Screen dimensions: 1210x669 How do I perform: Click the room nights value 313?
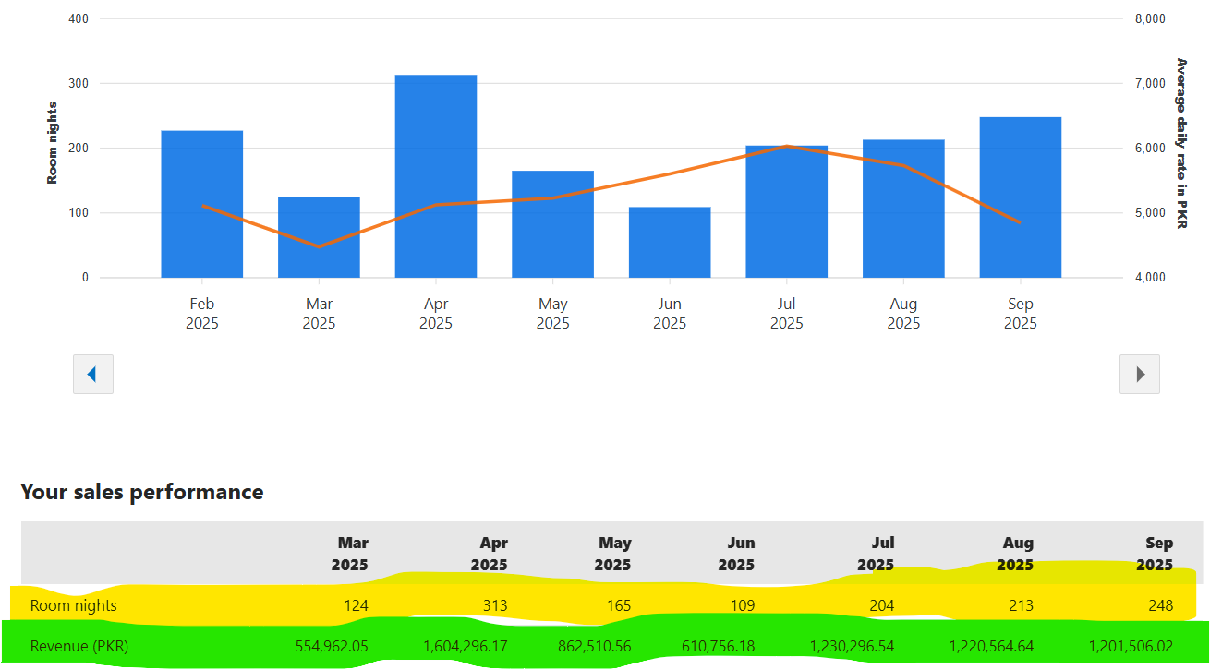point(493,606)
